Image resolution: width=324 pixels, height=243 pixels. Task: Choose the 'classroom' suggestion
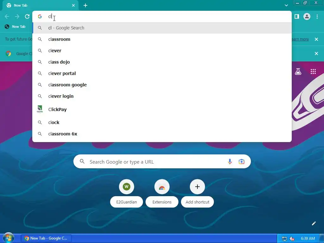[x=162, y=39]
